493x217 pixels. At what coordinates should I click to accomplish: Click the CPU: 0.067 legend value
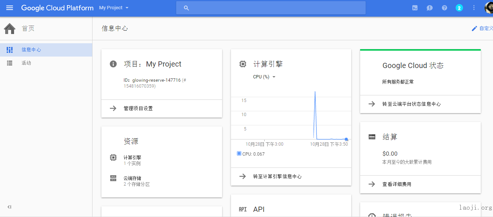coord(254,154)
